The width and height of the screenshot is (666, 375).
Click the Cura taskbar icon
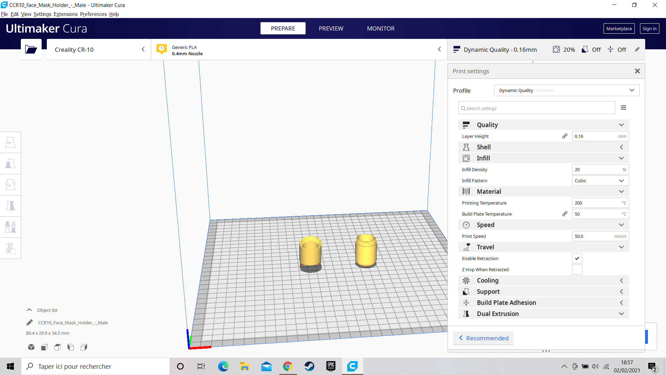[352, 366]
